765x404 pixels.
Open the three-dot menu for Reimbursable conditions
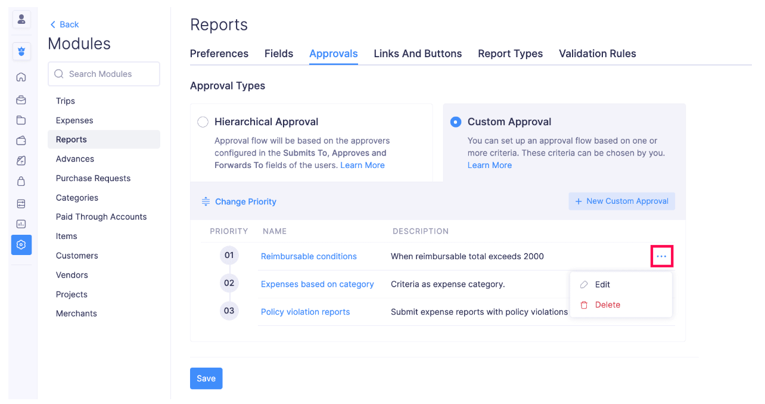coord(661,256)
